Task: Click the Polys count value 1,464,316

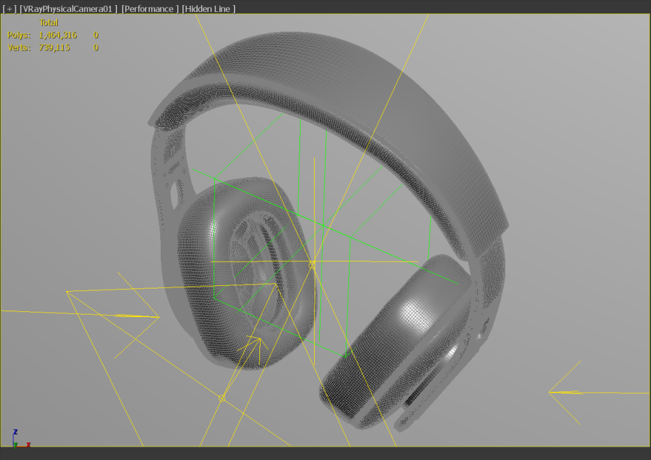Action: pos(58,35)
